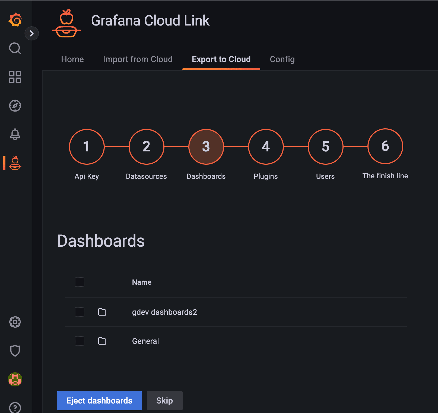This screenshot has height=413, width=438.
Task: Click the Eject dashboards button
Action: pyautogui.click(x=99, y=400)
